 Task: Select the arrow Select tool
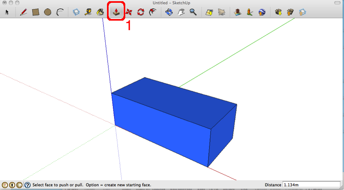tap(7, 12)
